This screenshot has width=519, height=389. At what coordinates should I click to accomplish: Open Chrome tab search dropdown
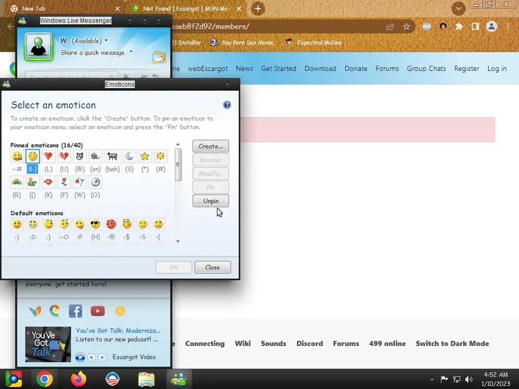[x=458, y=9]
